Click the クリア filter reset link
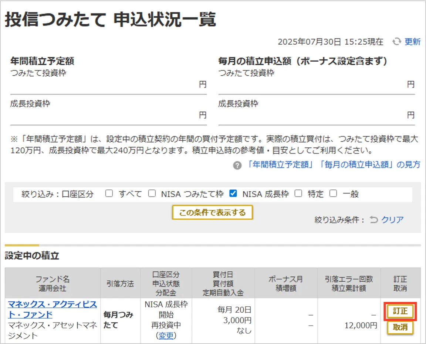The width and height of the screenshot is (426, 344). (392, 220)
